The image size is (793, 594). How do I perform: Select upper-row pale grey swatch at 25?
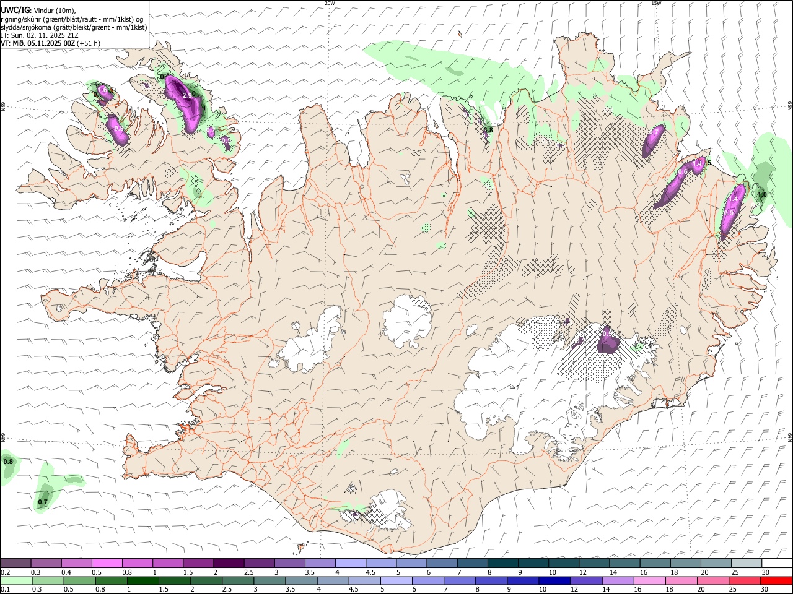[x=747, y=563]
